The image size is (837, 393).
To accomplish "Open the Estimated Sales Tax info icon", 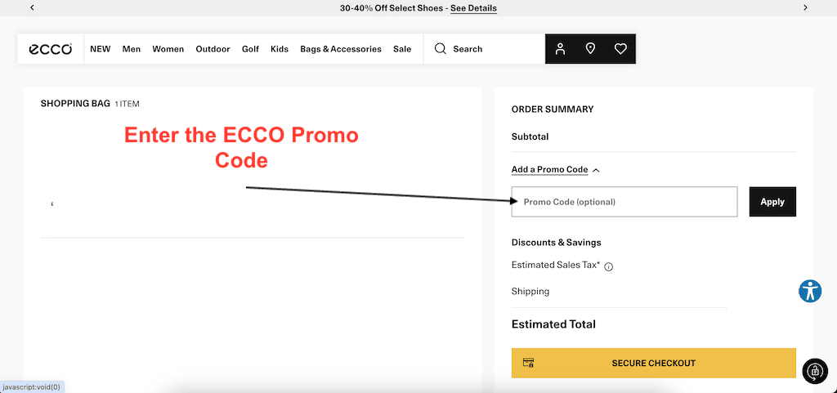I will pyautogui.click(x=608, y=266).
